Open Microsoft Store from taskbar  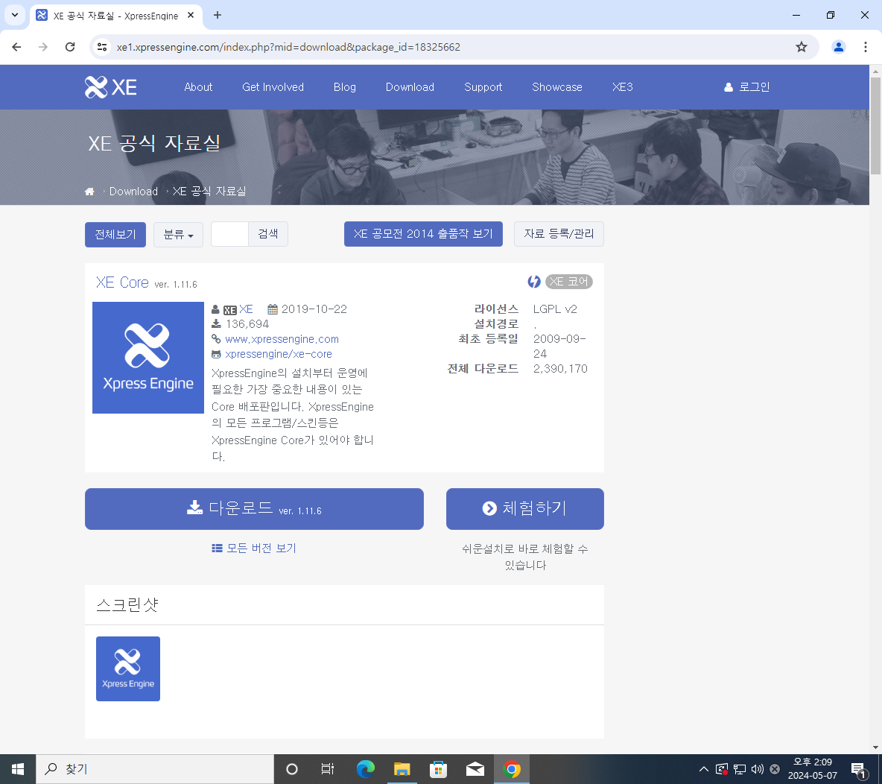[x=438, y=769]
